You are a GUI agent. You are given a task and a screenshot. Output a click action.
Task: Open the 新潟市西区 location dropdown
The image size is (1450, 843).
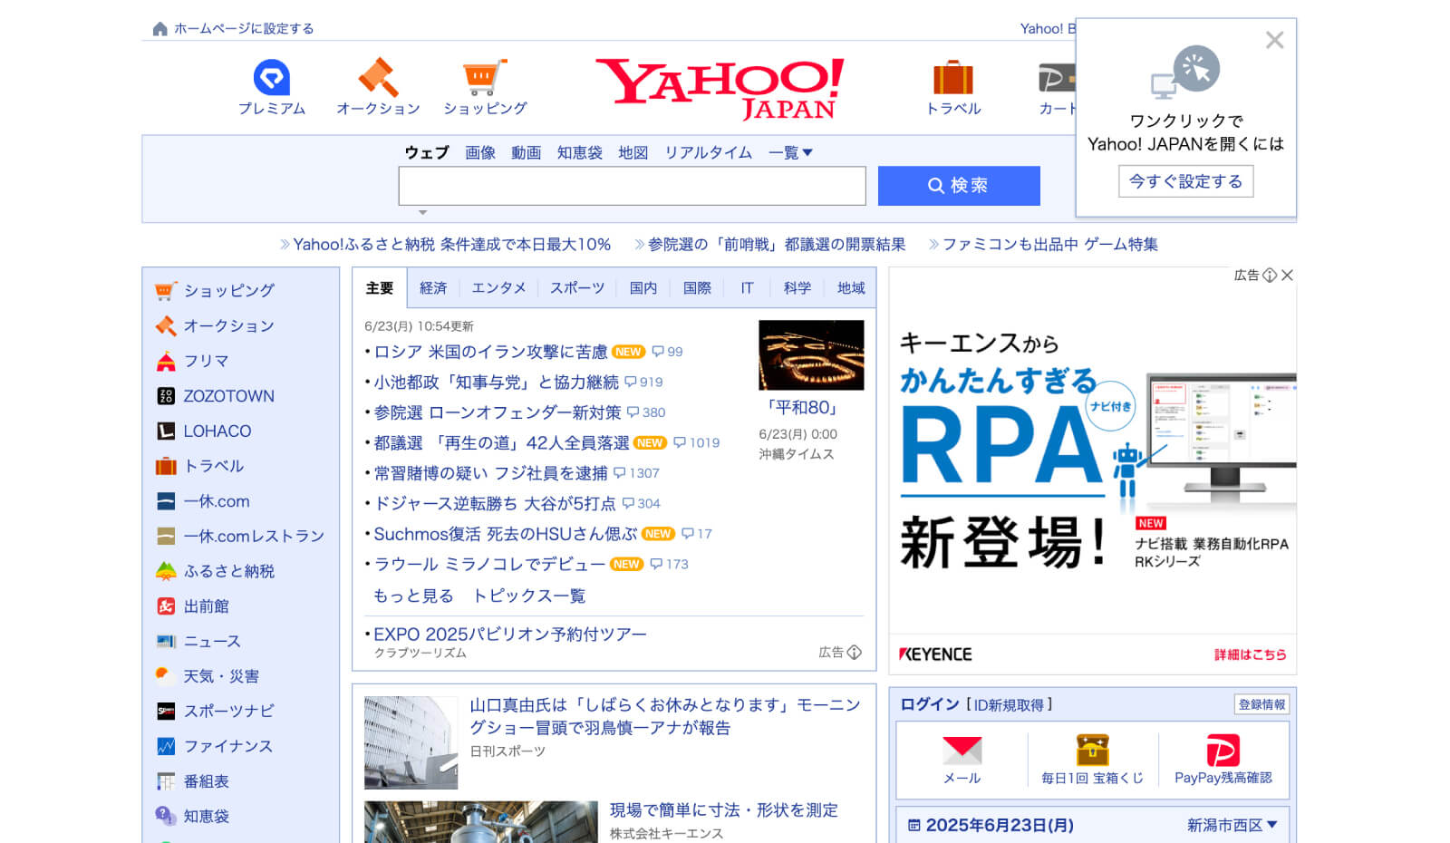pos(1232,826)
